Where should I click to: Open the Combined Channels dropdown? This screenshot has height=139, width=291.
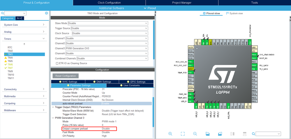(112, 58)
